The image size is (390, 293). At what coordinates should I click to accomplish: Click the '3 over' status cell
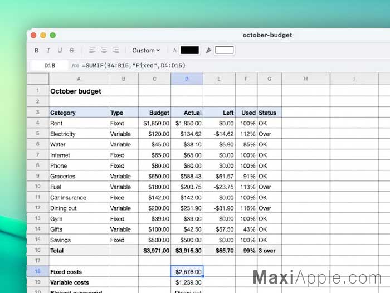click(269, 251)
